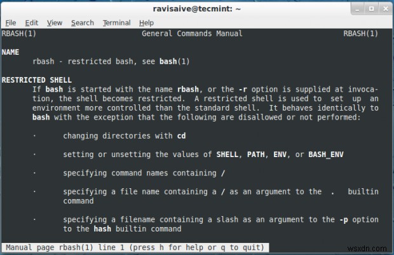Screen dimensions: 394x255
Task: Click the General Commands Manual title
Action: pyautogui.click(x=192, y=34)
